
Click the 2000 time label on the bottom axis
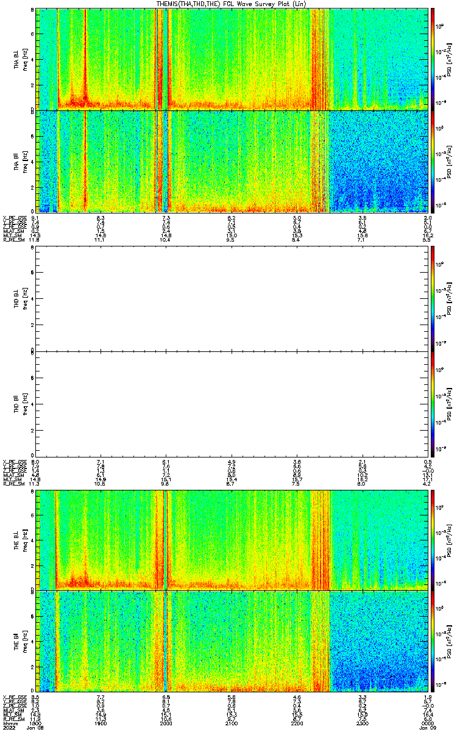click(166, 723)
